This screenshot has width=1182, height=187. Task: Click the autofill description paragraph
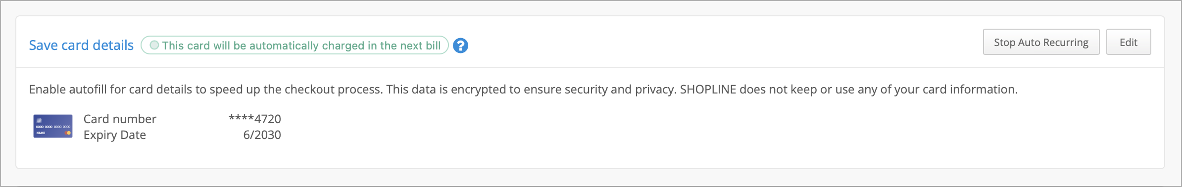(x=523, y=89)
